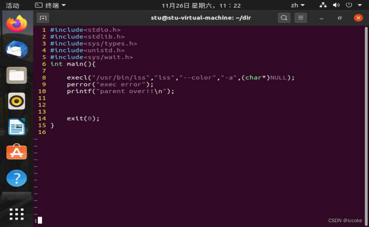369x227 pixels.
Task: Open the 终端 app menu
Action: (50, 5)
